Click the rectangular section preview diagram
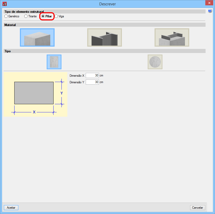 pyautogui.click(x=35, y=95)
